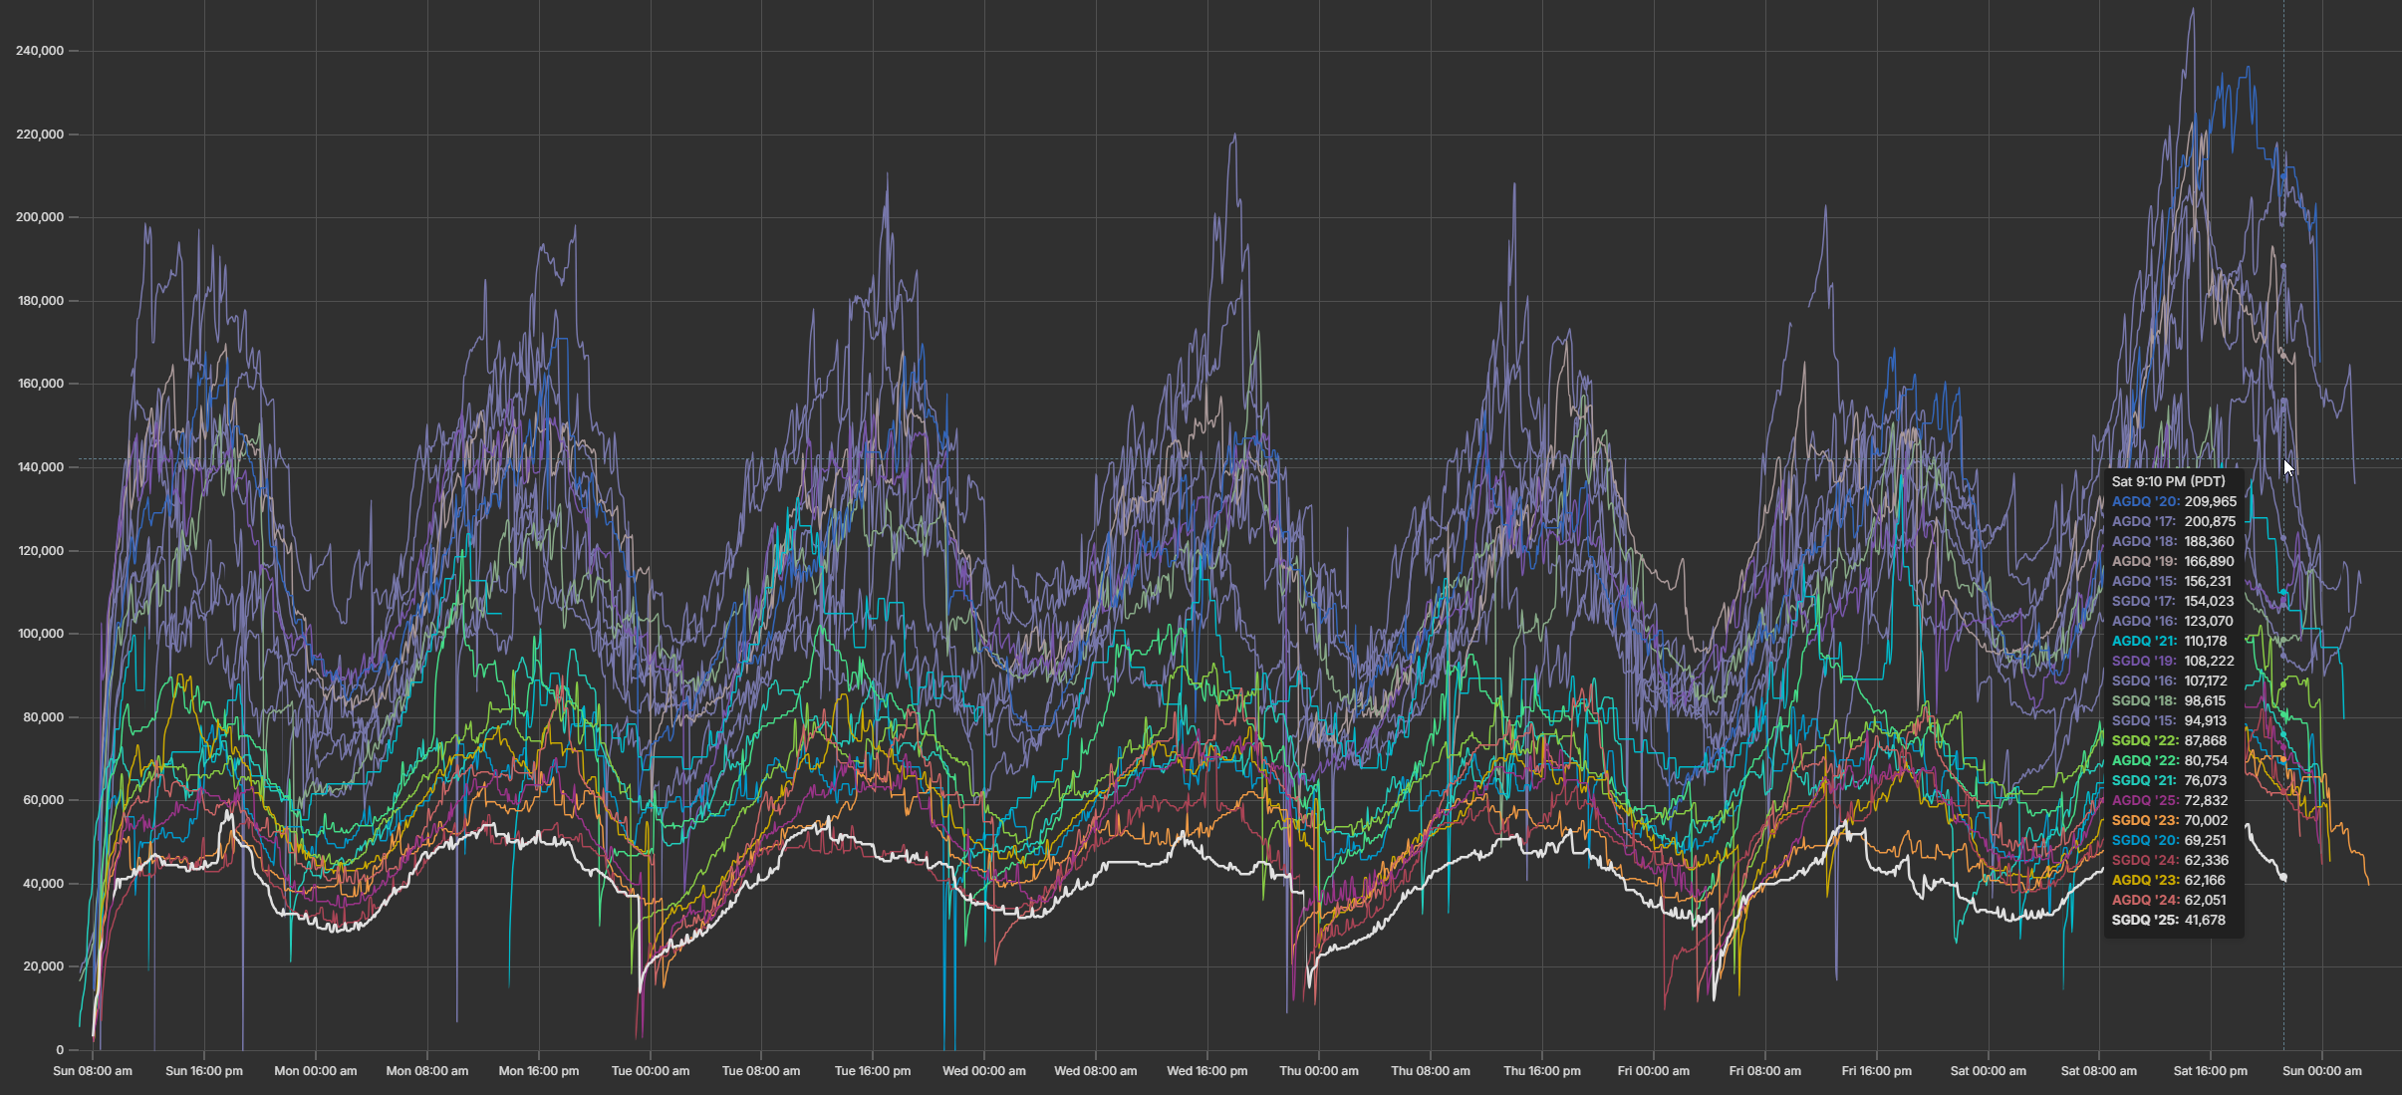
Task: Click the 240,000 y-axis label
Action: coord(40,51)
